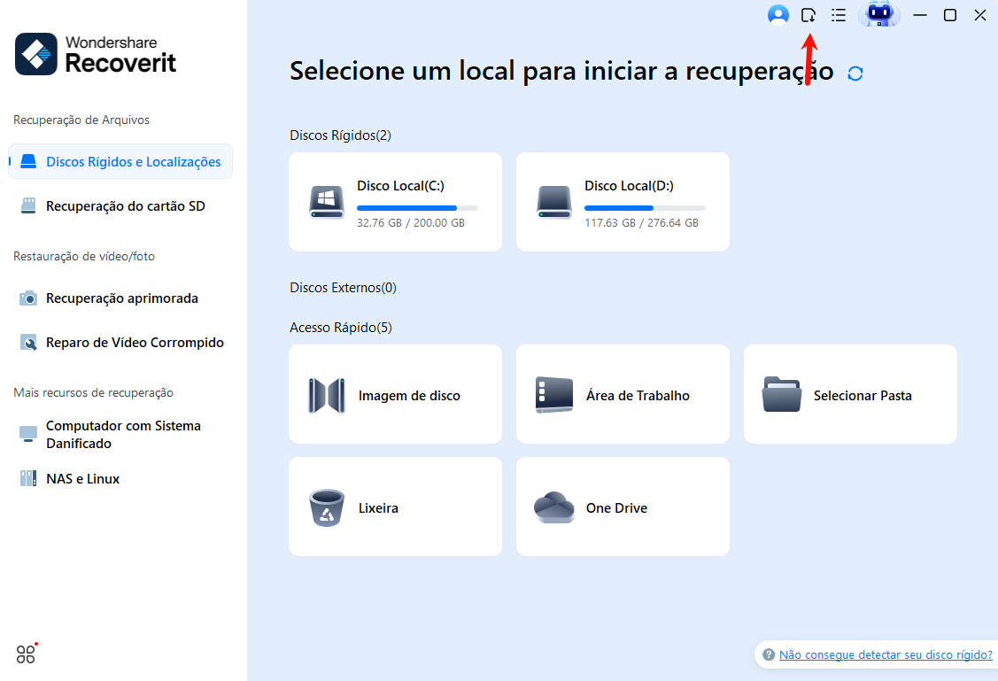The height and width of the screenshot is (681, 998).
Task: Select the Disco Local(C:) drive
Action: click(395, 202)
